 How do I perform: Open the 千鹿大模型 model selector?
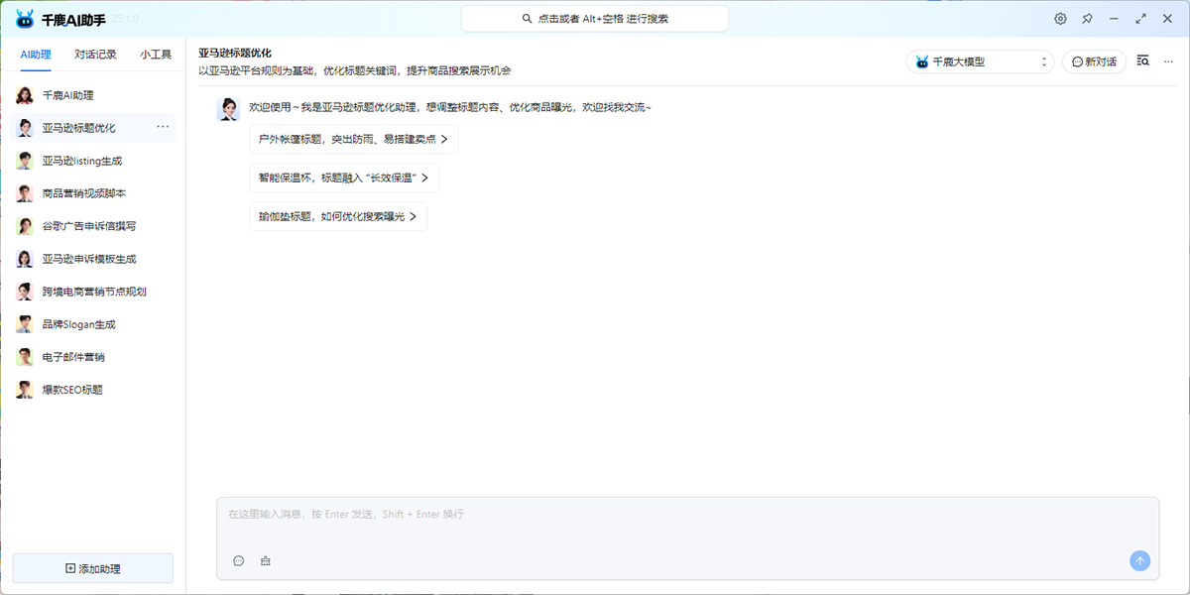[979, 60]
